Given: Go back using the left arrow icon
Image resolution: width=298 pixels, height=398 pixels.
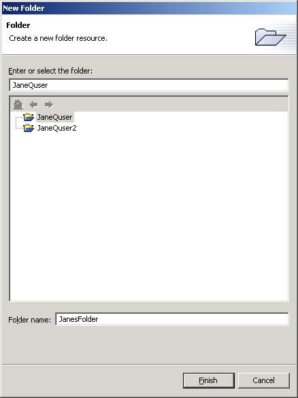Looking at the screenshot, I should coord(33,104).
